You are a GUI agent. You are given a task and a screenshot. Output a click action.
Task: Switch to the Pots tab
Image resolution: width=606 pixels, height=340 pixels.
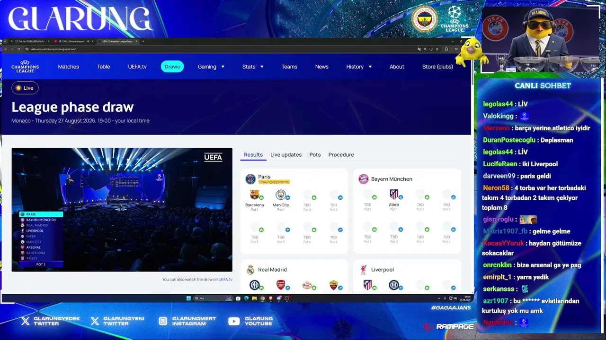pos(315,155)
